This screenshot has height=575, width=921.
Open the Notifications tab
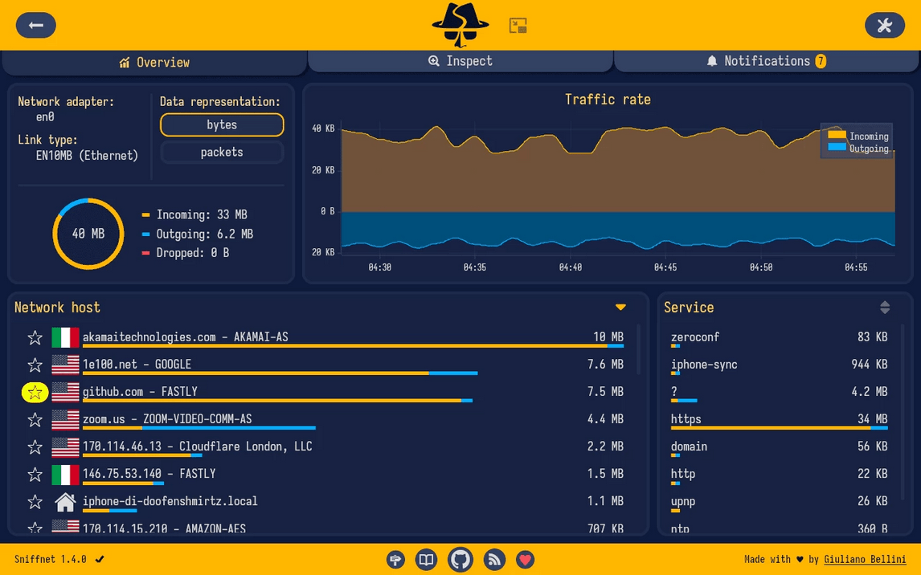[x=766, y=60]
